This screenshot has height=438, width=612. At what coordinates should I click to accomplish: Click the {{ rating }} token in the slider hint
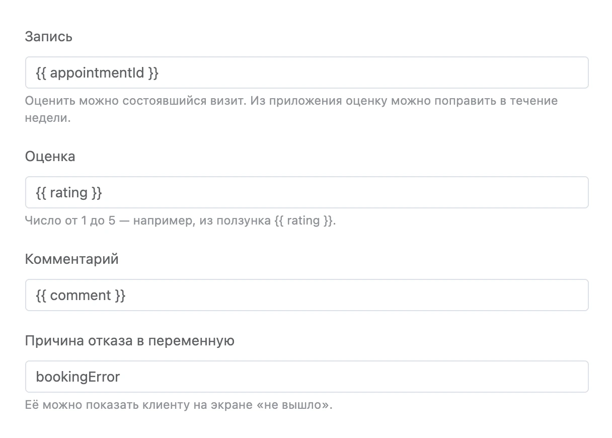304,221
